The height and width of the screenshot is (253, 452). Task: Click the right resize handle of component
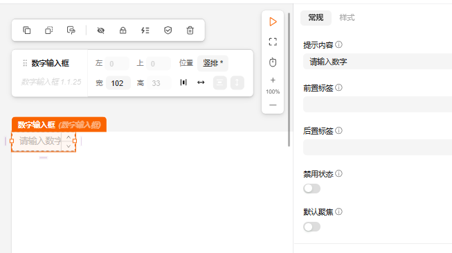coord(75,141)
